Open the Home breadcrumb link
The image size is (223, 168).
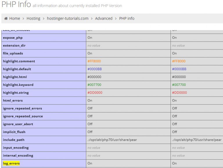tap(15, 19)
